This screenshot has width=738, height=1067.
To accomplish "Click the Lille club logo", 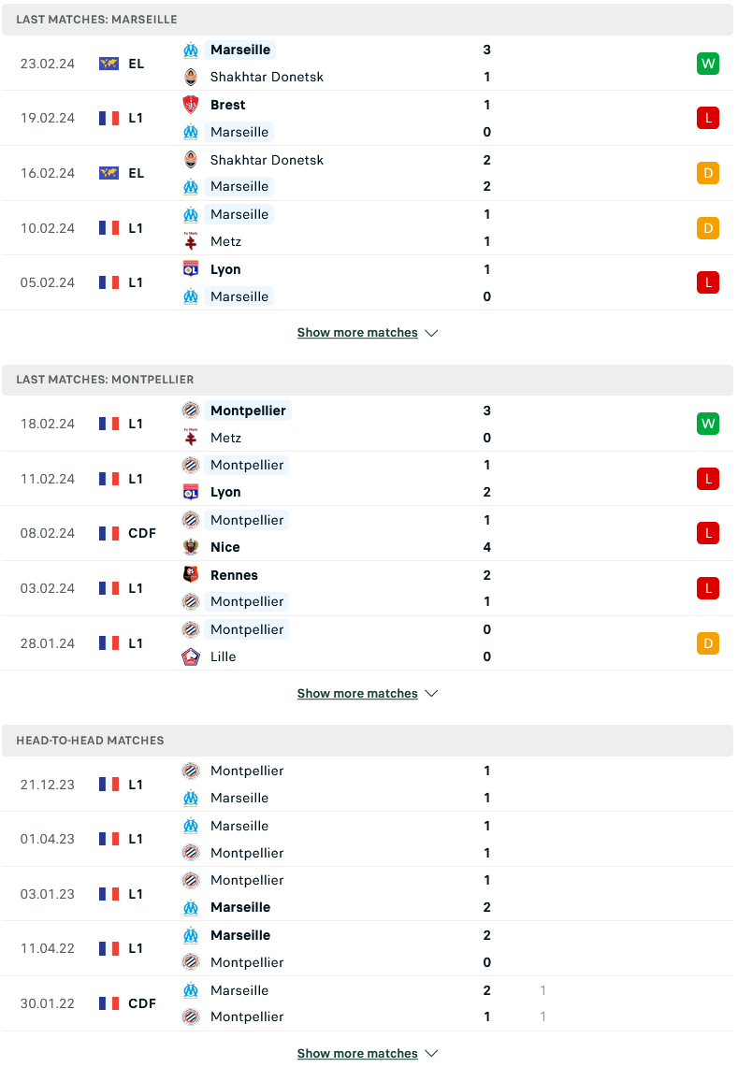I will click(193, 656).
